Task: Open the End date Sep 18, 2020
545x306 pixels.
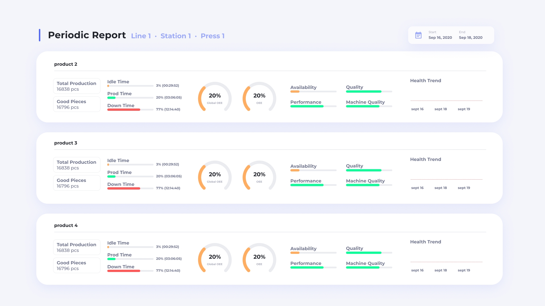Action: 470,37
